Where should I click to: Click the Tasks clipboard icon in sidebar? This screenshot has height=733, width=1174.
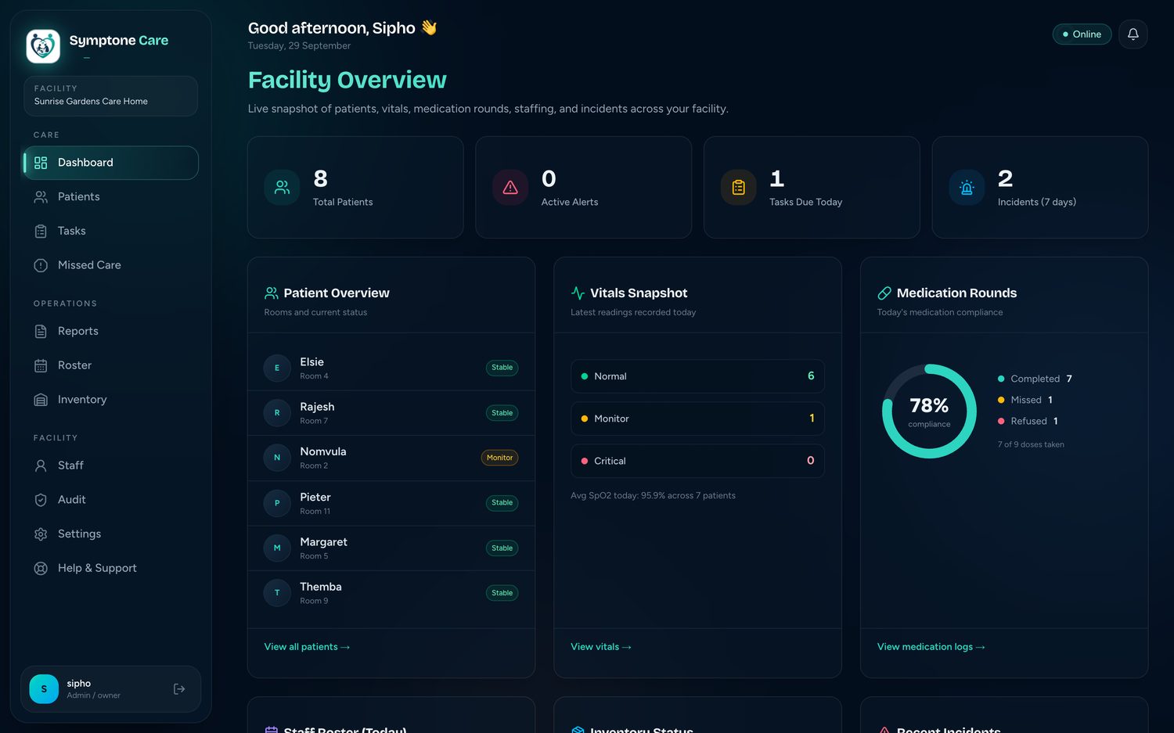pyautogui.click(x=41, y=231)
